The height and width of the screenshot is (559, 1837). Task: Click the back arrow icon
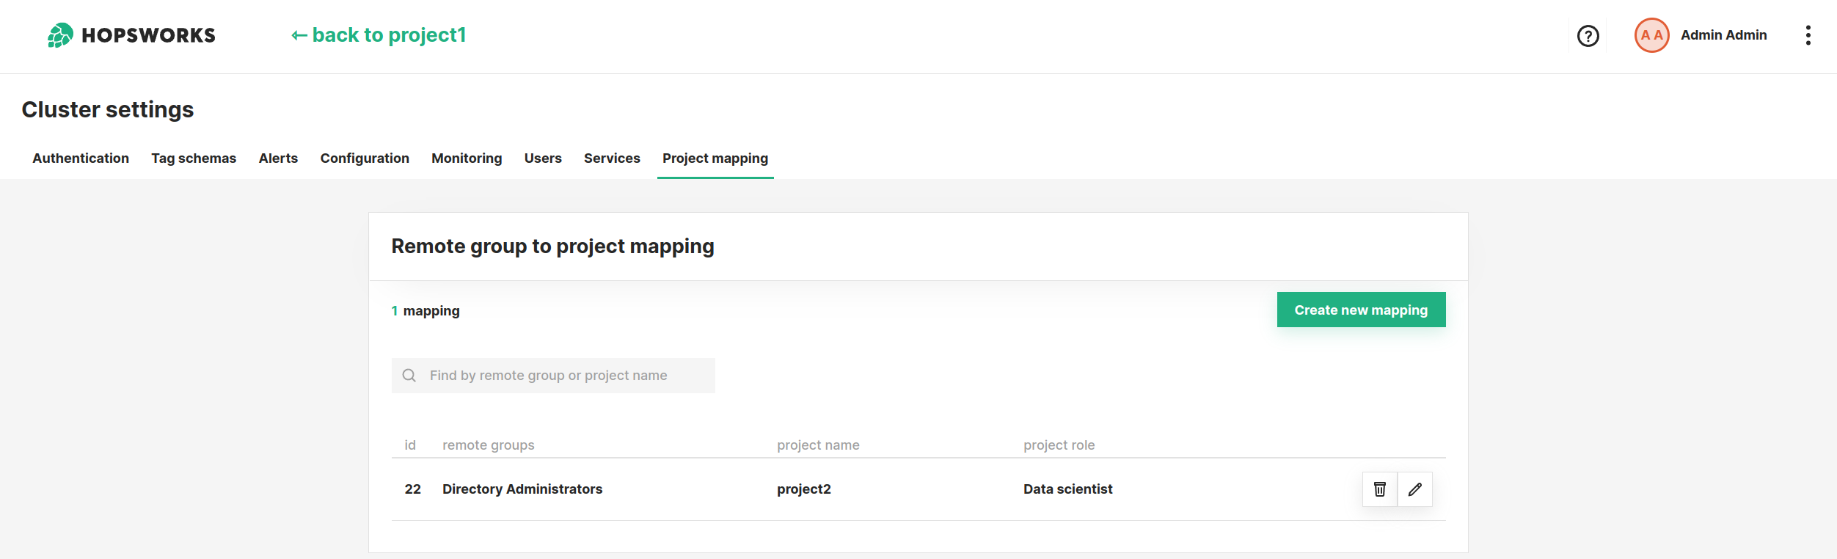pyautogui.click(x=299, y=35)
